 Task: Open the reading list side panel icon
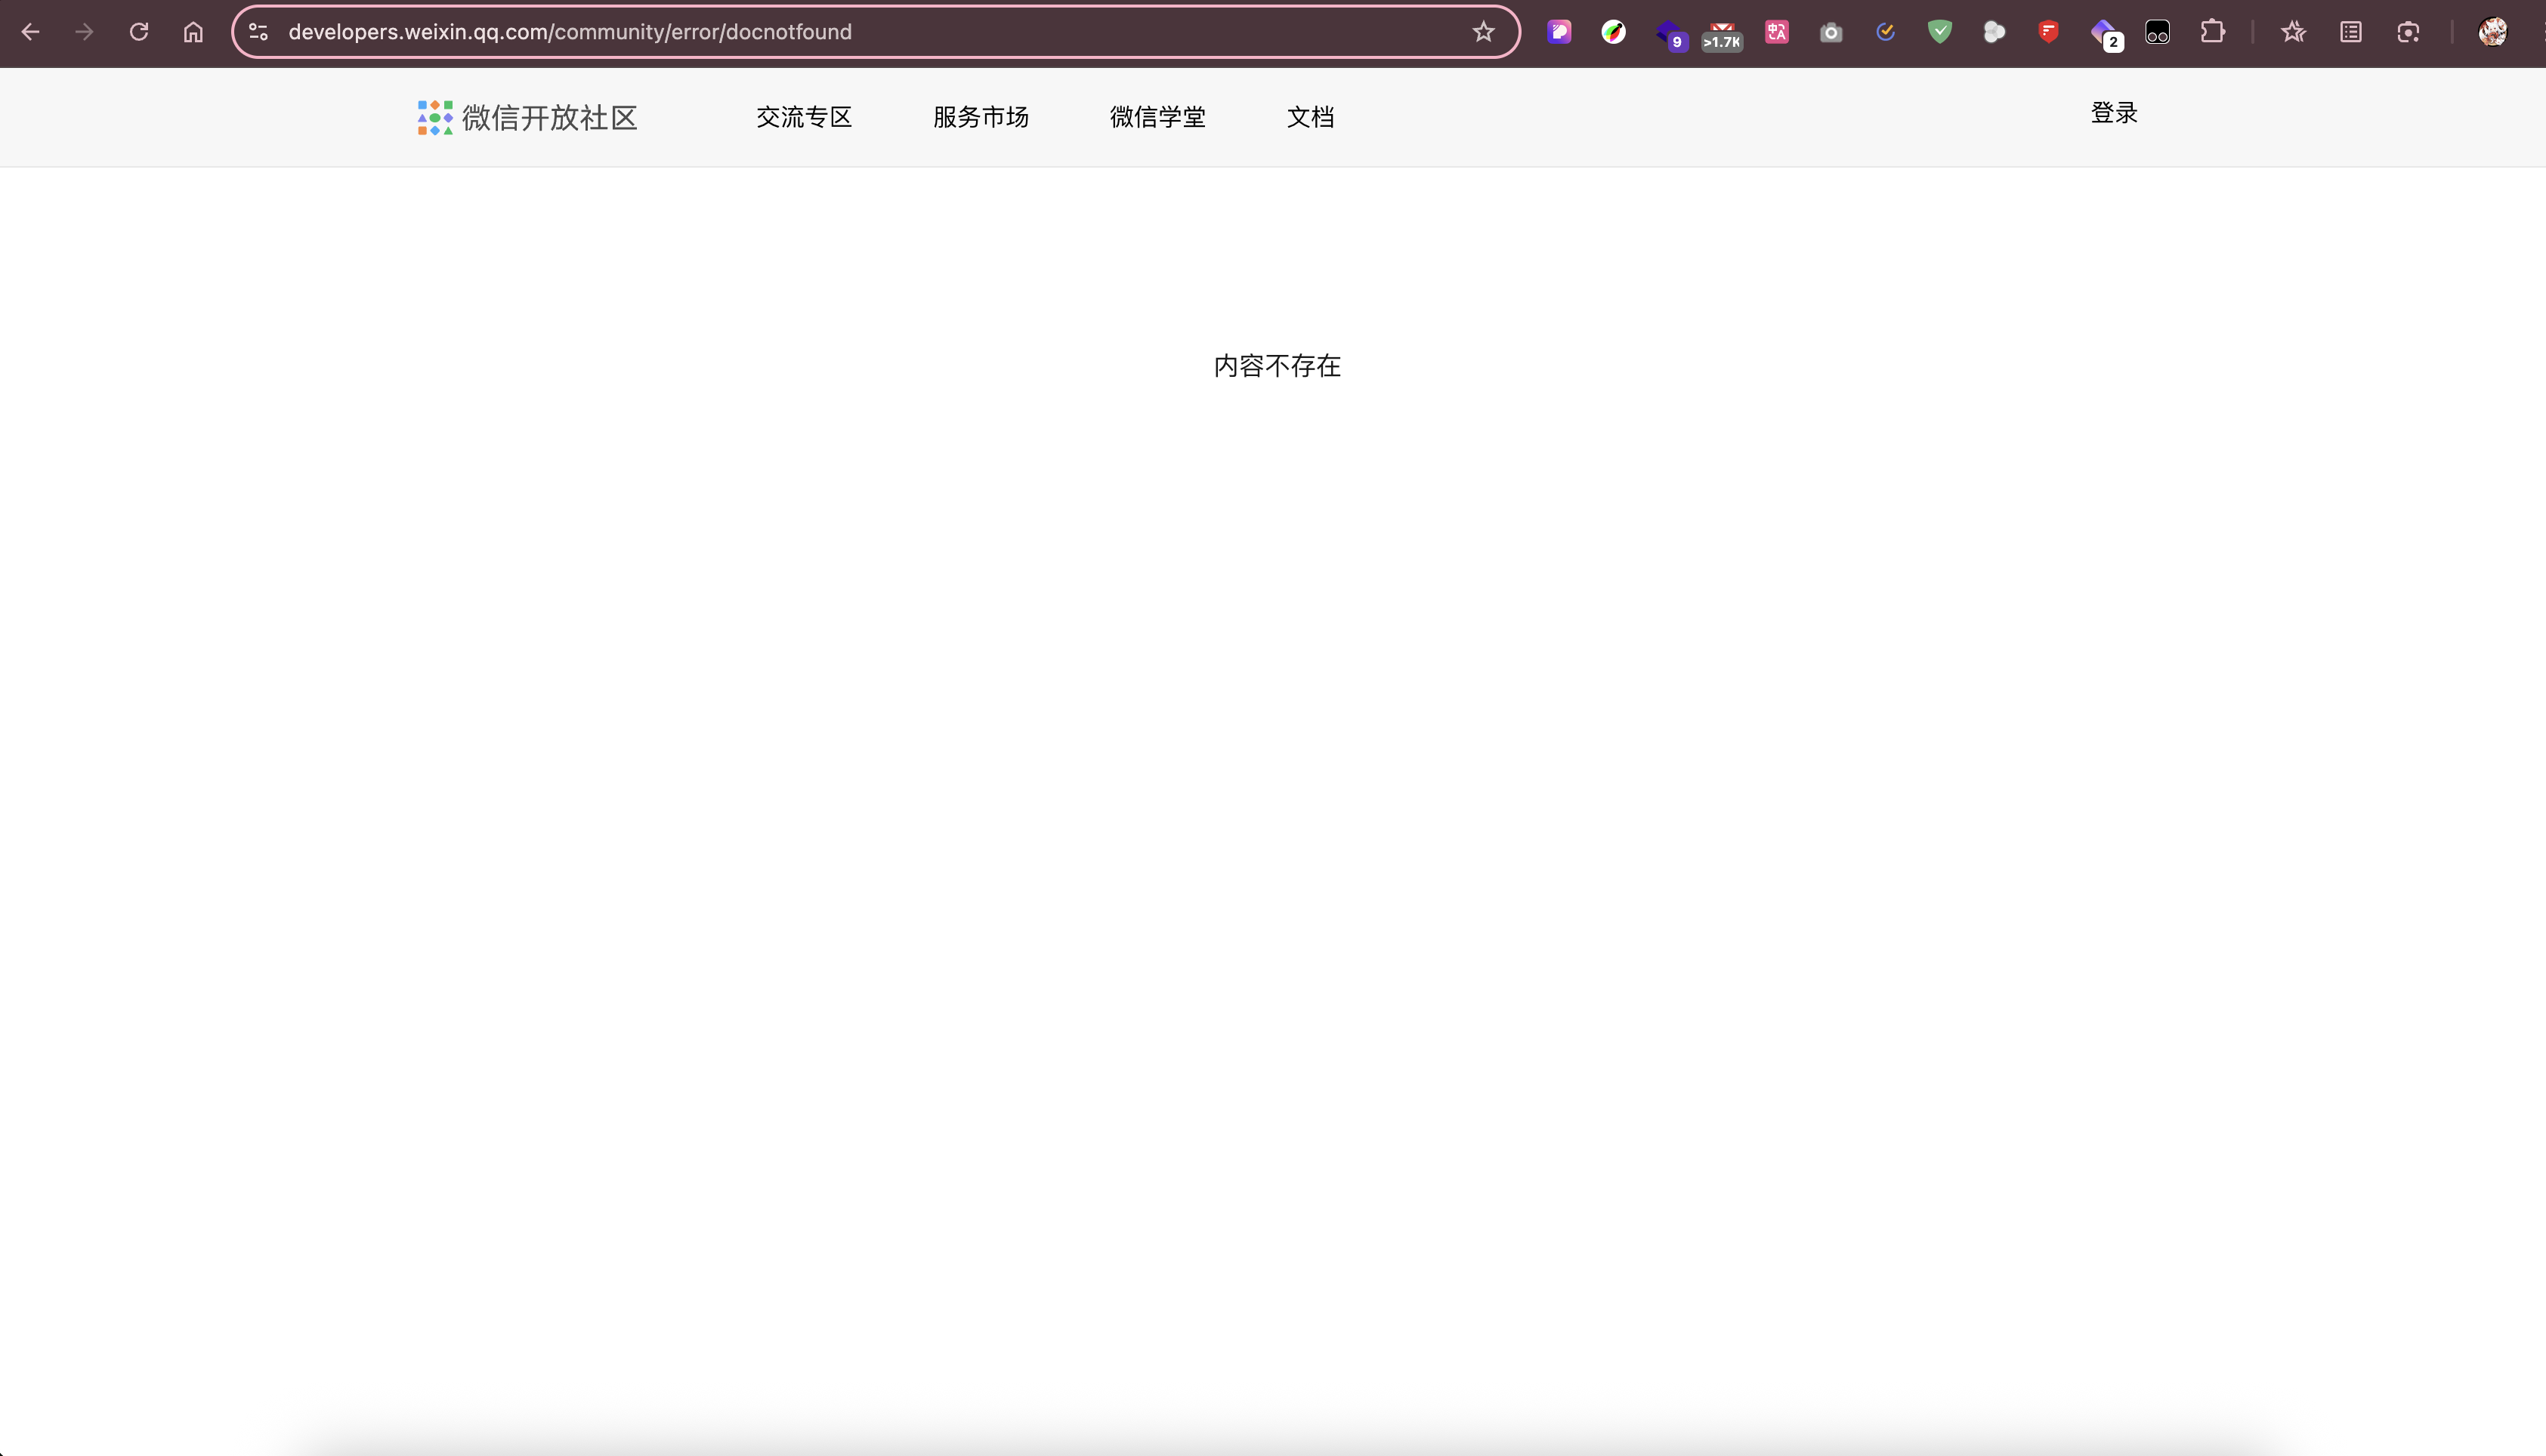click(2351, 32)
